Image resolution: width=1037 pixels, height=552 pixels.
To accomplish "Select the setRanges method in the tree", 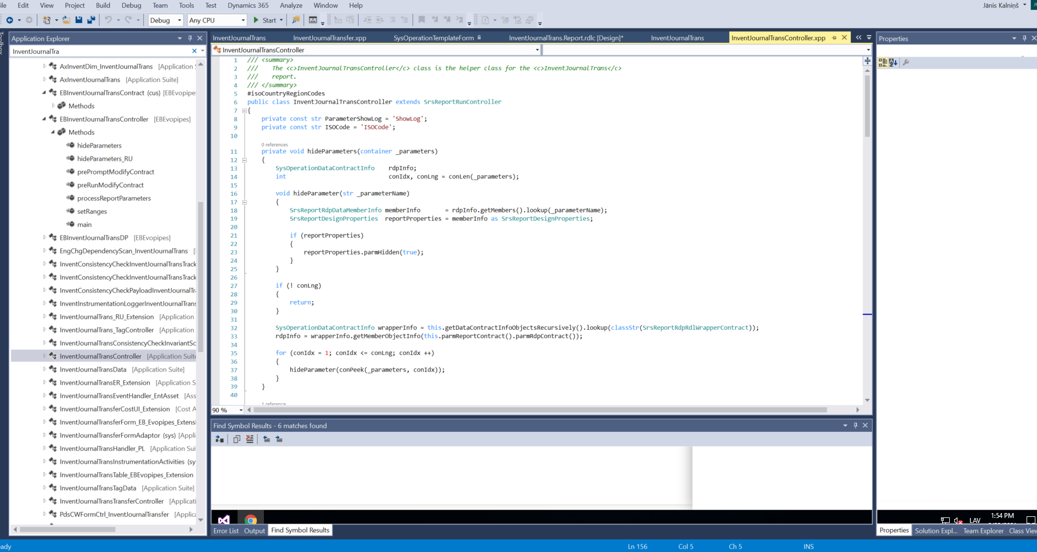I will (92, 211).
